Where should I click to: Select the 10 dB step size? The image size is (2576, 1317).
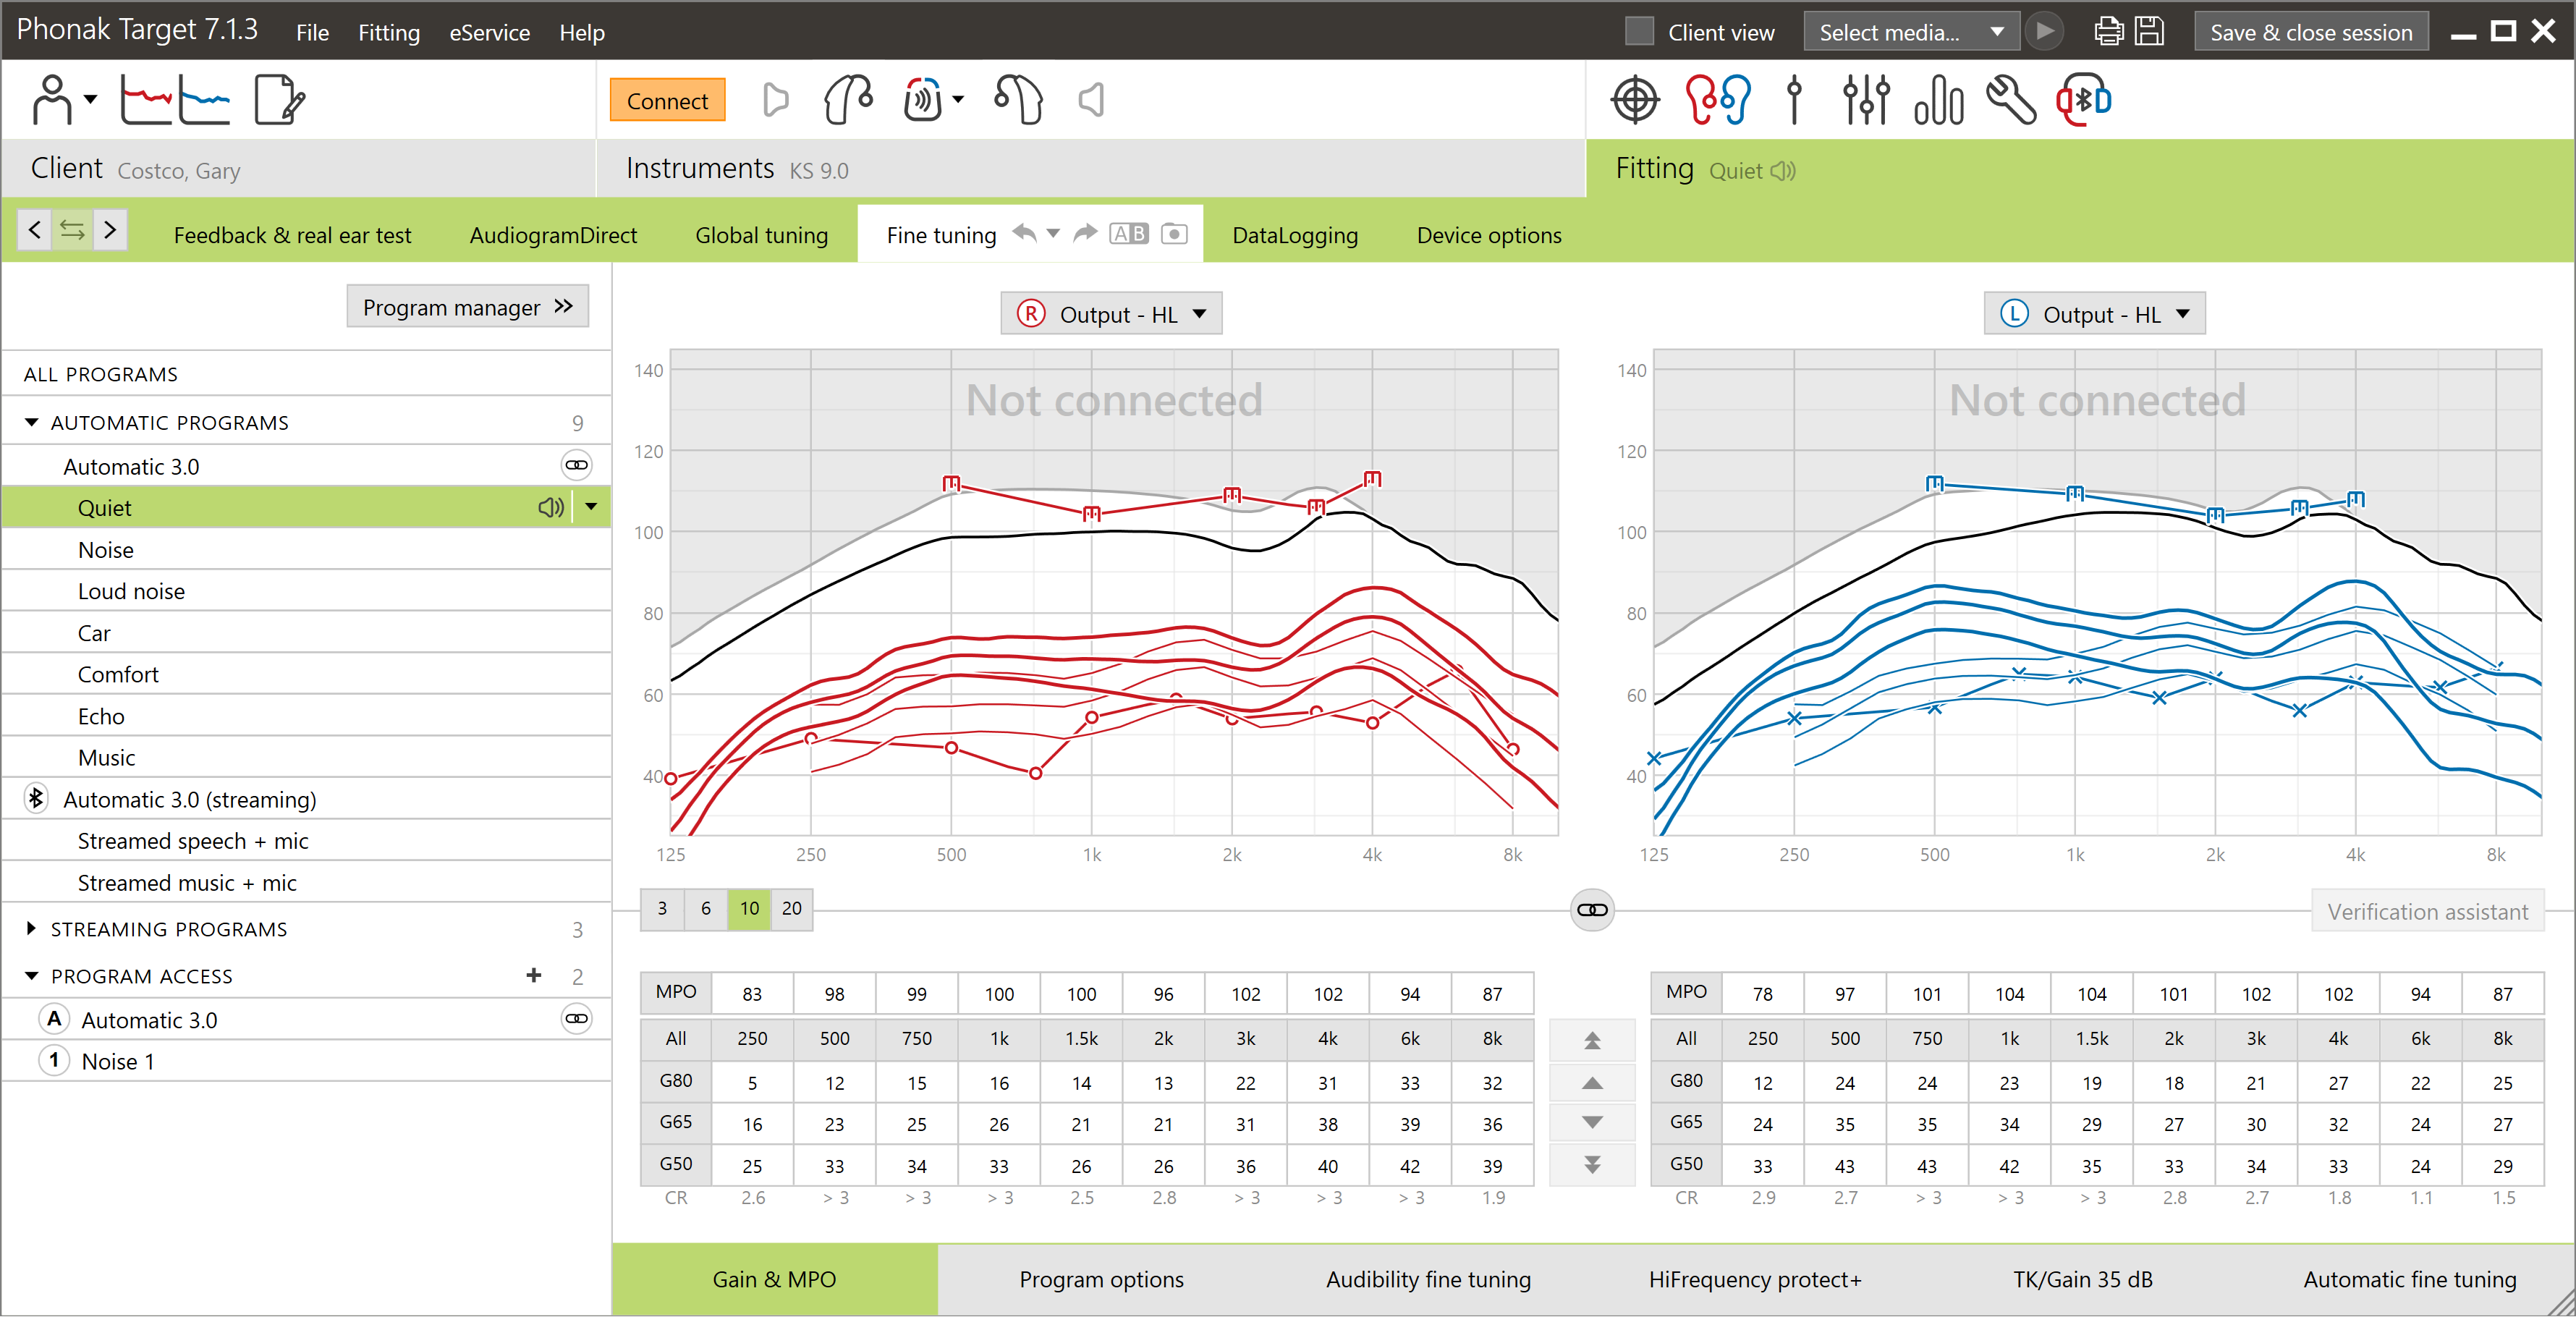pos(749,908)
